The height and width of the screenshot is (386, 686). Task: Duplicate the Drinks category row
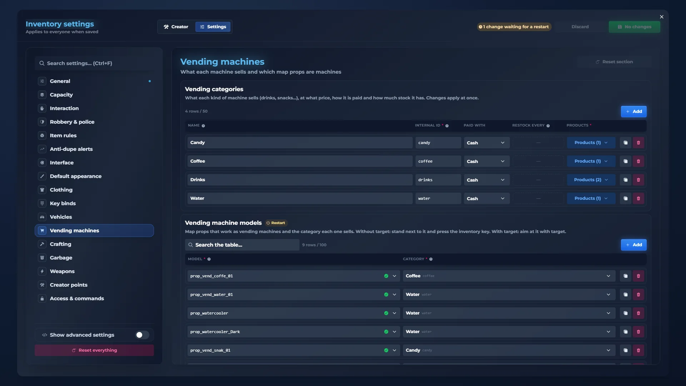[625, 180]
